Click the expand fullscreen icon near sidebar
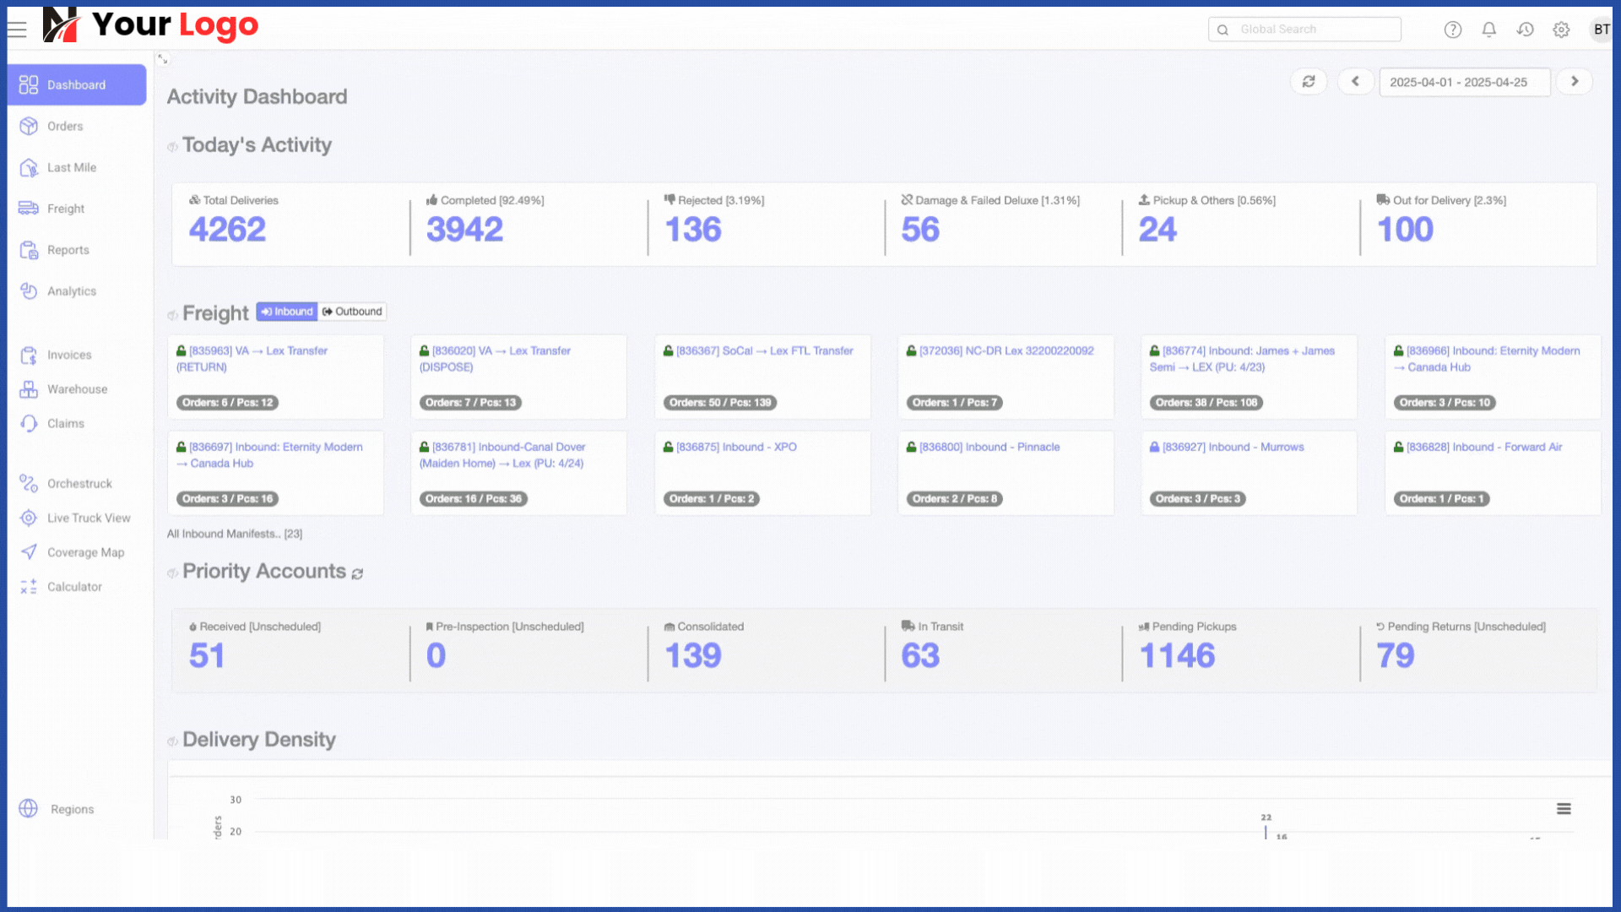This screenshot has width=1621, height=912. point(163,59)
